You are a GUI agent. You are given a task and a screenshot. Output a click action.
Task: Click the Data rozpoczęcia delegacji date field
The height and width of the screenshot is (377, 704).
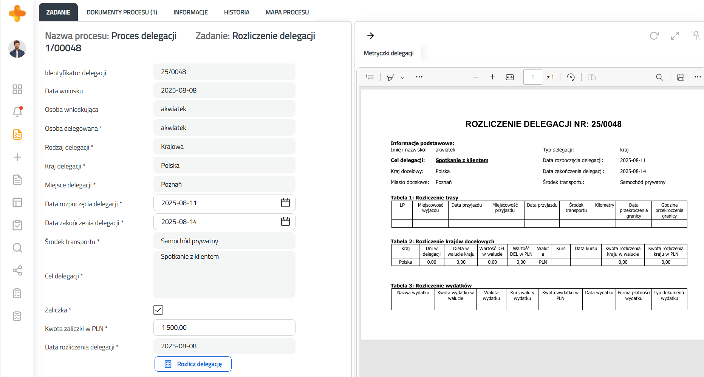[224, 203]
